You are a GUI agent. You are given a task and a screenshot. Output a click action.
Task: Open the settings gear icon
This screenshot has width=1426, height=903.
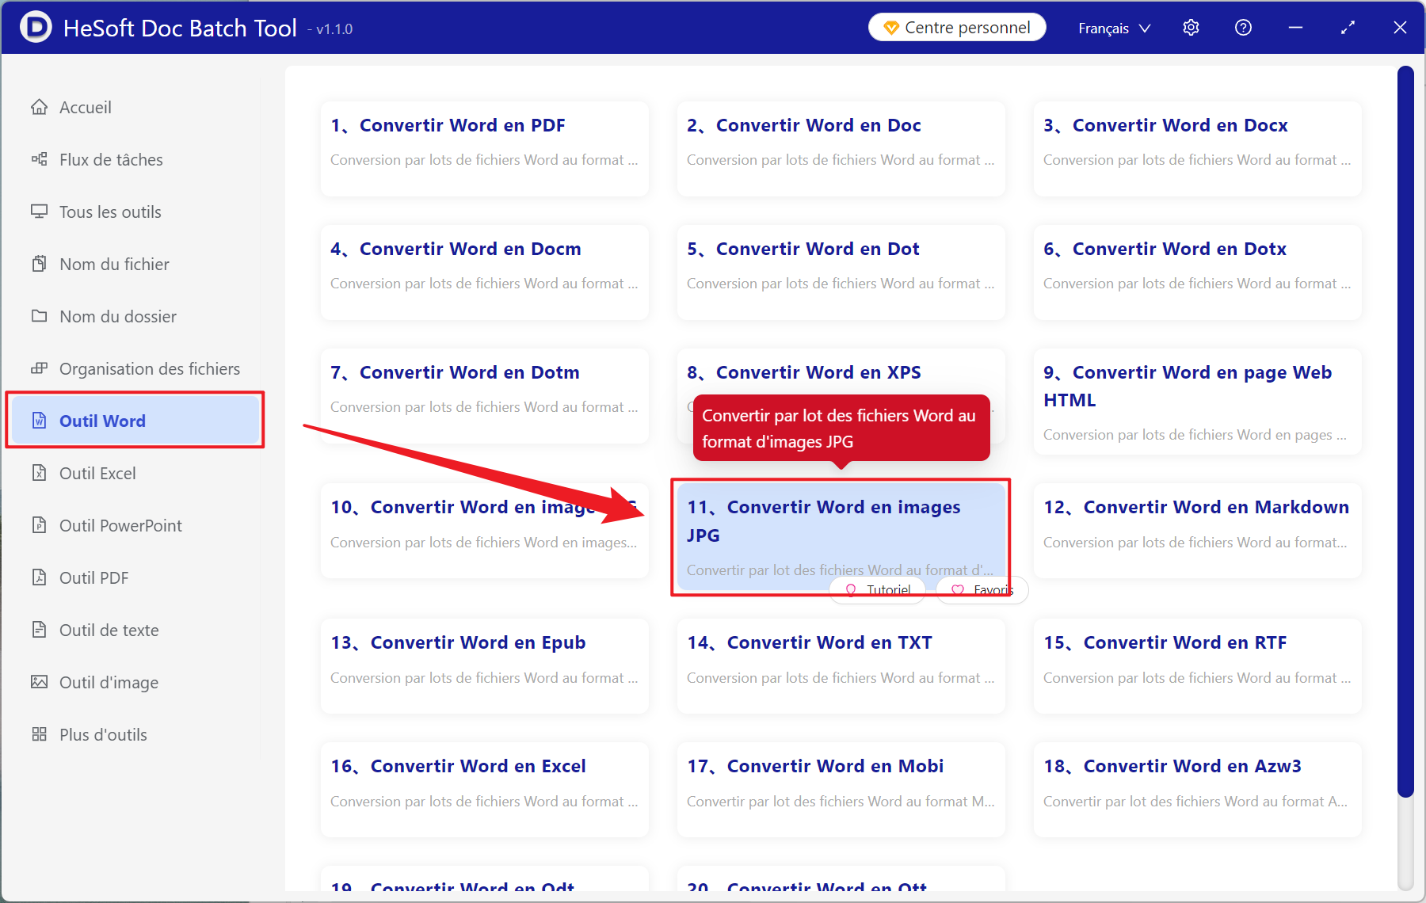[x=1191, y=28]
